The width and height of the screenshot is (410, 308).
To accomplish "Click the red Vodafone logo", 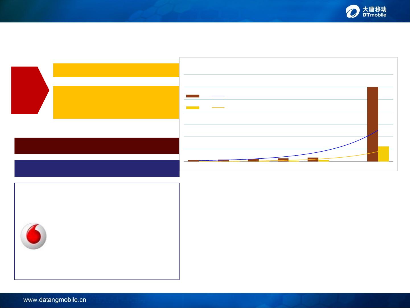I will click(34, 236).
